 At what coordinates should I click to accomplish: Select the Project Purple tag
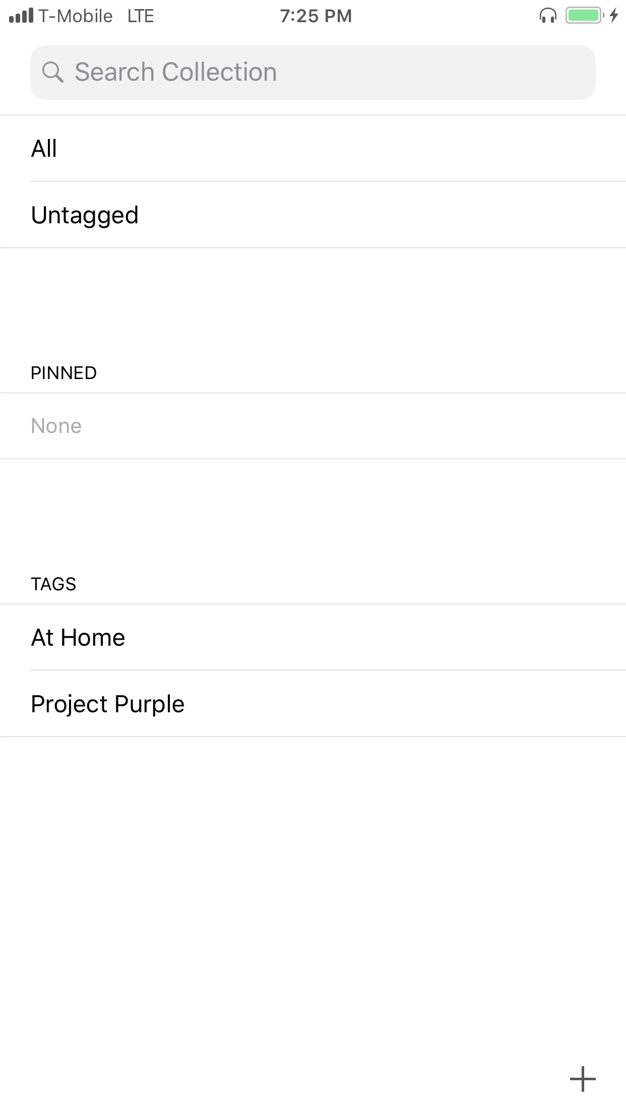point(312,704)
